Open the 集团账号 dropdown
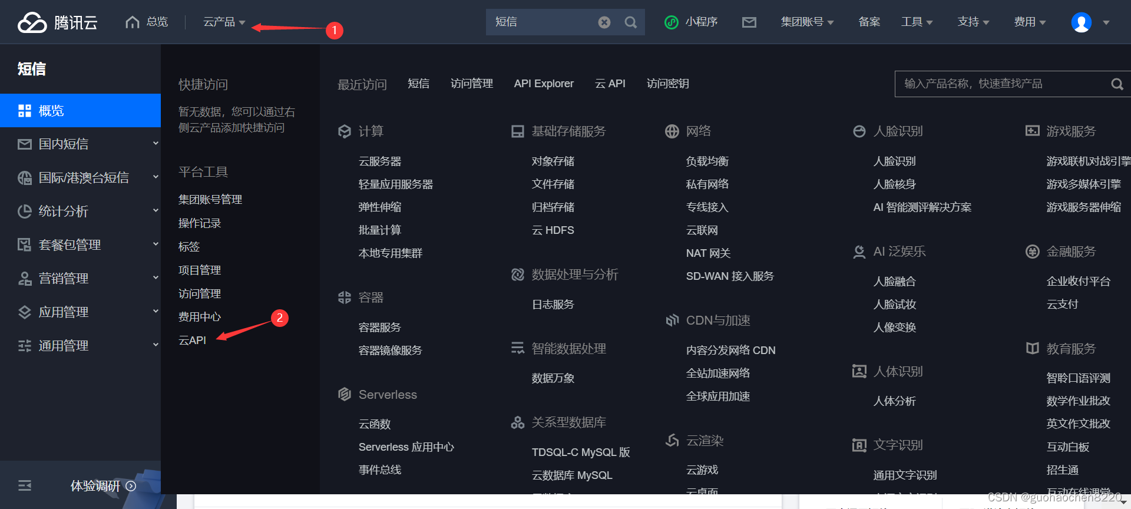 point(807,22)
